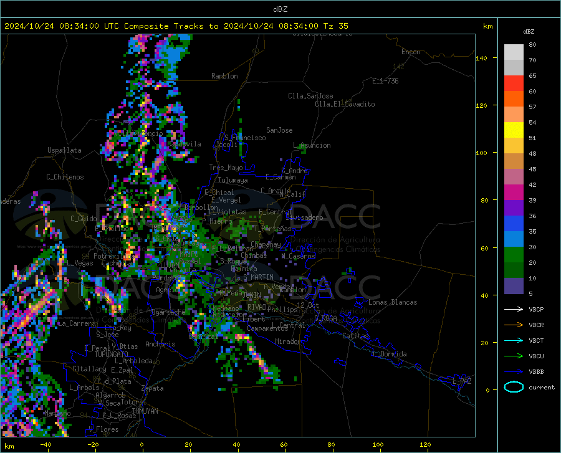Click the 'L_PAZ' map label
The height and width of the screenshot is (453, 561).
[462, 381]
